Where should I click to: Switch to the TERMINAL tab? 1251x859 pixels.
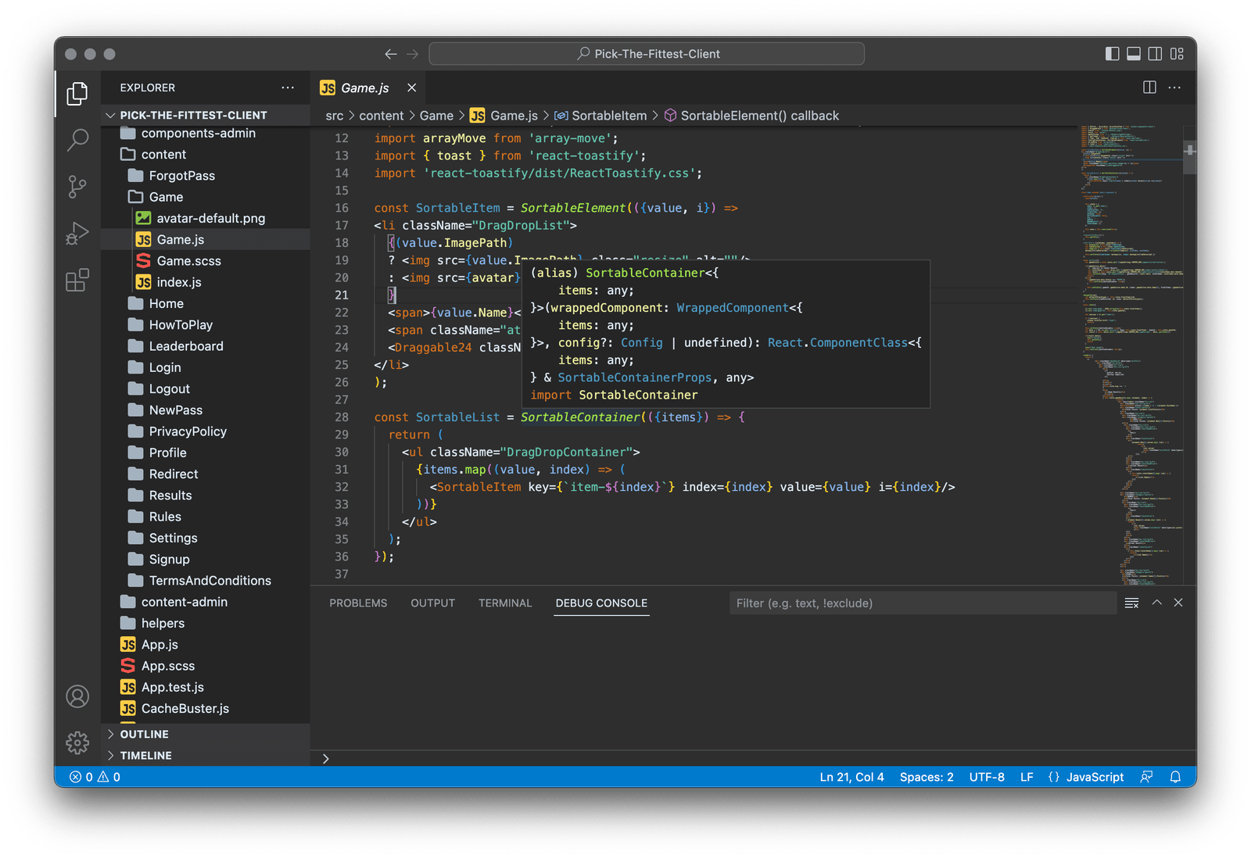[505, 603]
